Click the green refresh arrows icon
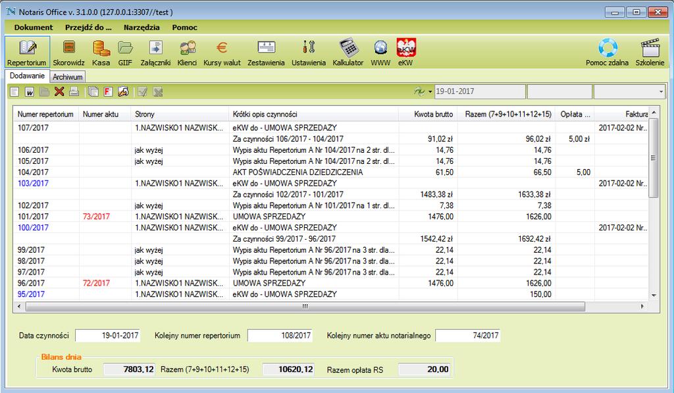Image resolution: width=674 pixels, height=393 pixels. point(419,91)
